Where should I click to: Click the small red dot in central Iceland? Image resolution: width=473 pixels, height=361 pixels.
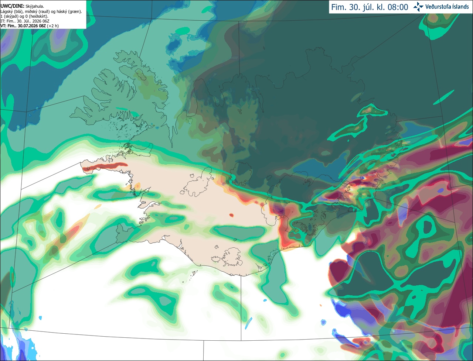coord(231,215)
